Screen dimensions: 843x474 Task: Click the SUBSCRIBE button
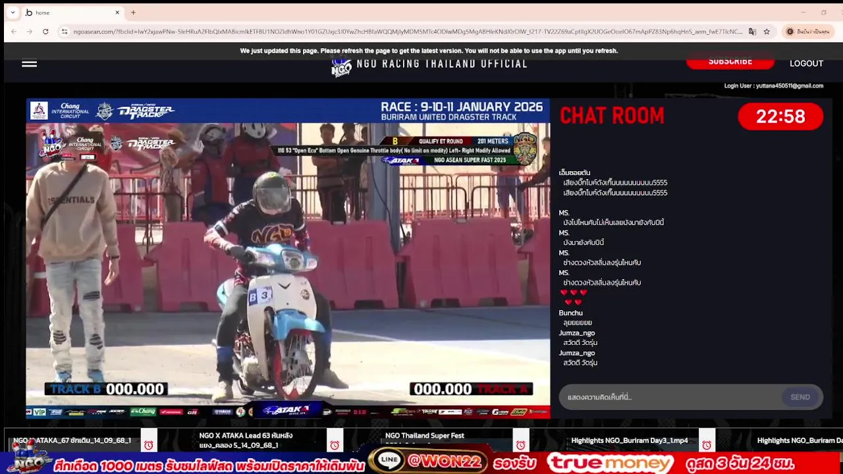tap(730, 61)
